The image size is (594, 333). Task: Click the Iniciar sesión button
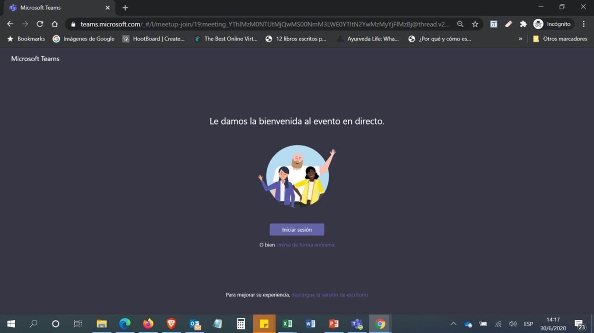[x=296, y=230]
